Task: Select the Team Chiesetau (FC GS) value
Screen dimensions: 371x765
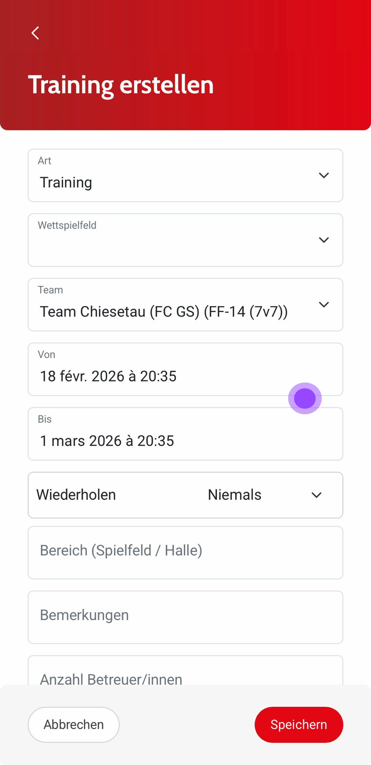Action: pos(164,312)
